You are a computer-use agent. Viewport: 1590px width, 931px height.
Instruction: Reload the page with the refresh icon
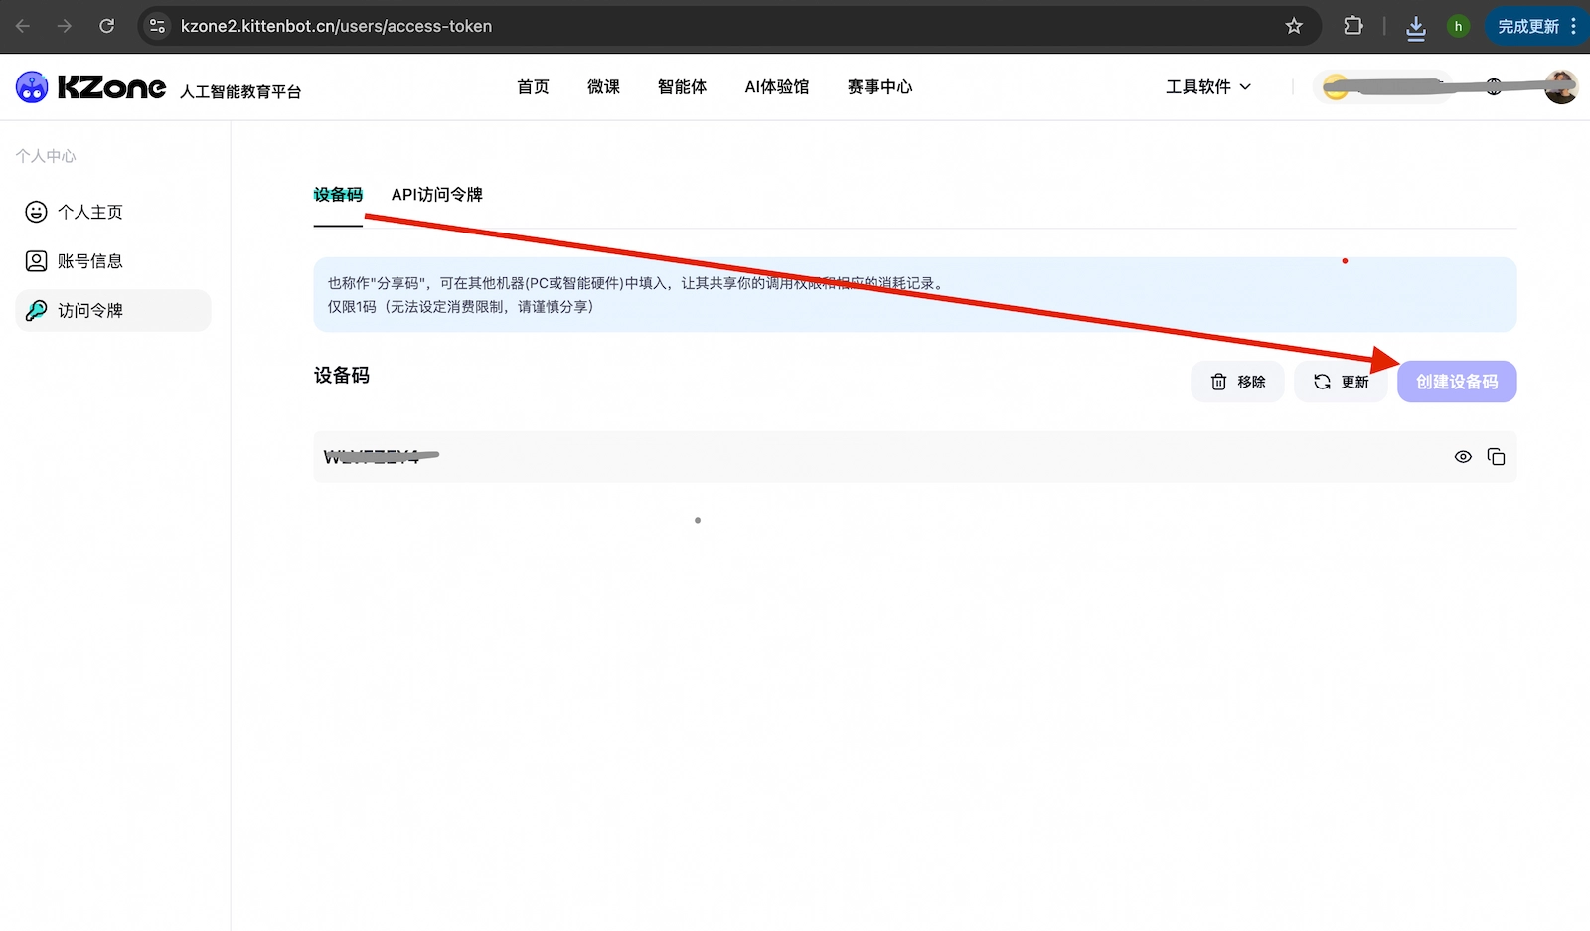click(x=107, y=26)
